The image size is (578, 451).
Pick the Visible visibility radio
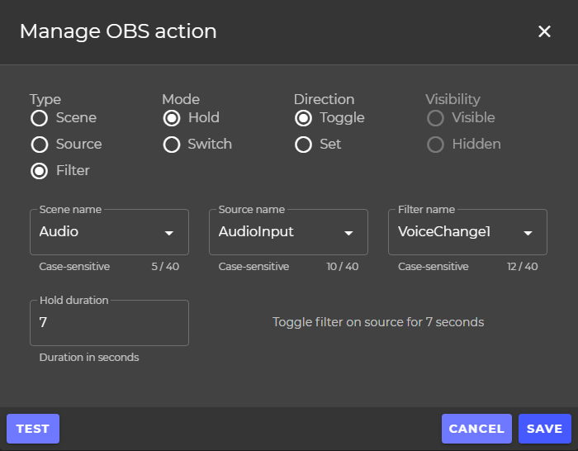click(435, 118)
